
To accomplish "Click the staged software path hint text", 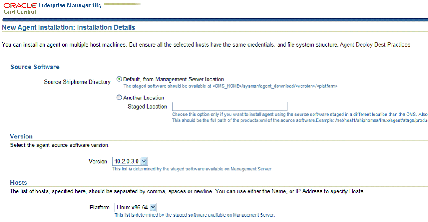I will pos(231,86).
